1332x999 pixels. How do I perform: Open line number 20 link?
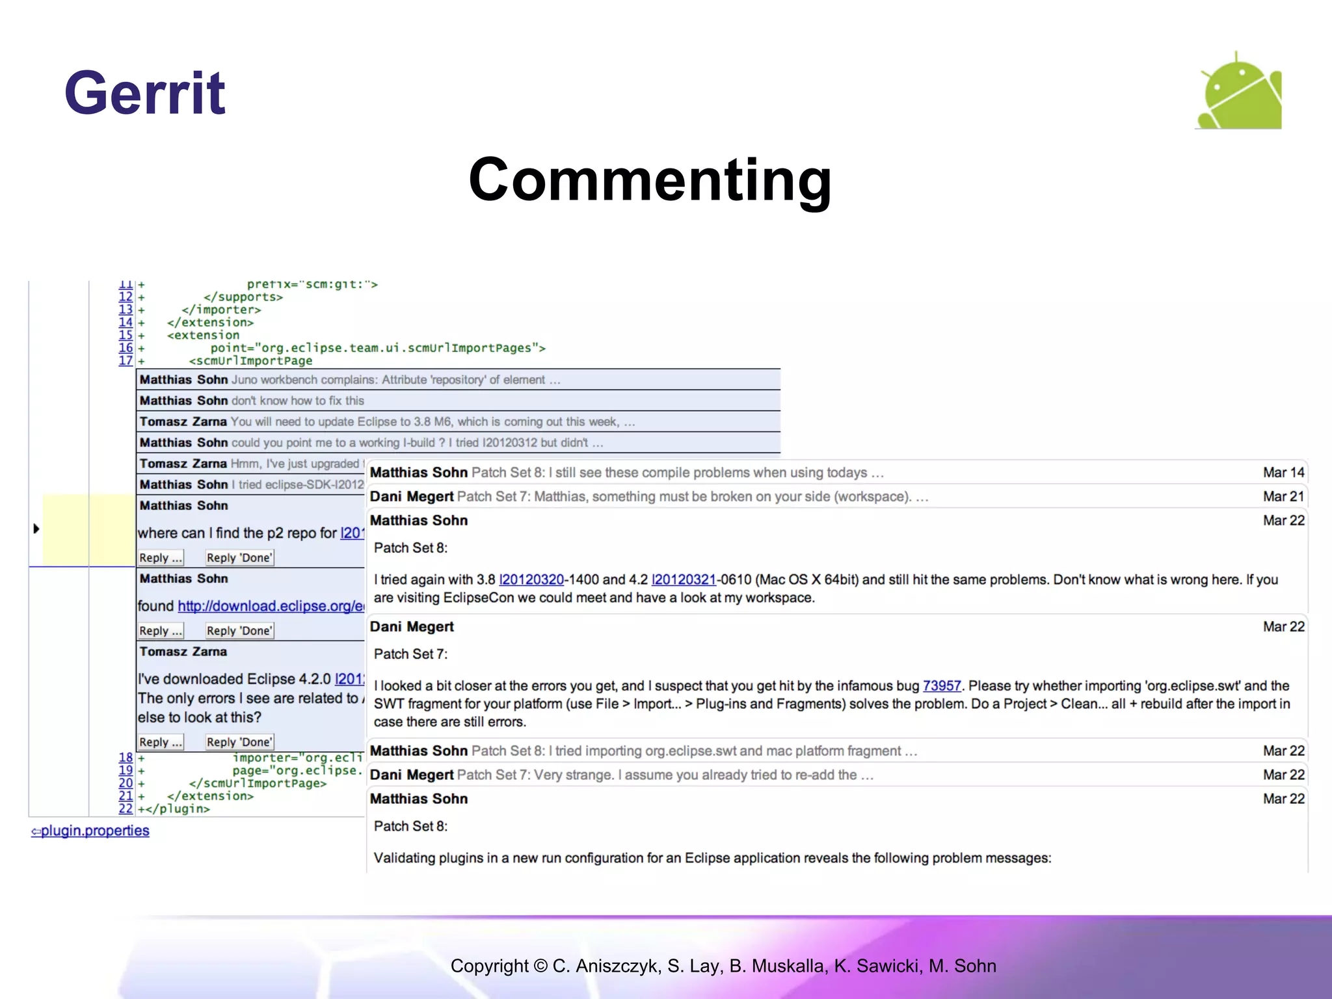(126, 783)
